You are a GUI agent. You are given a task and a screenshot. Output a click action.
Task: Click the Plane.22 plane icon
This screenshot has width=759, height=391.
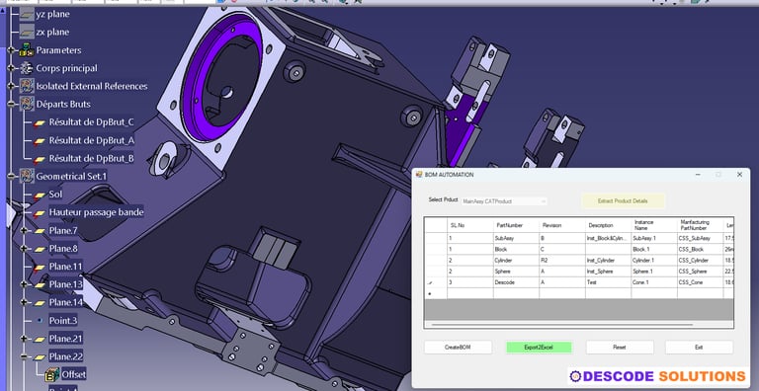40,357
